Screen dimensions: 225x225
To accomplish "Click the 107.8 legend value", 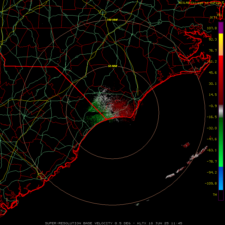I will (x=212, y=28).
